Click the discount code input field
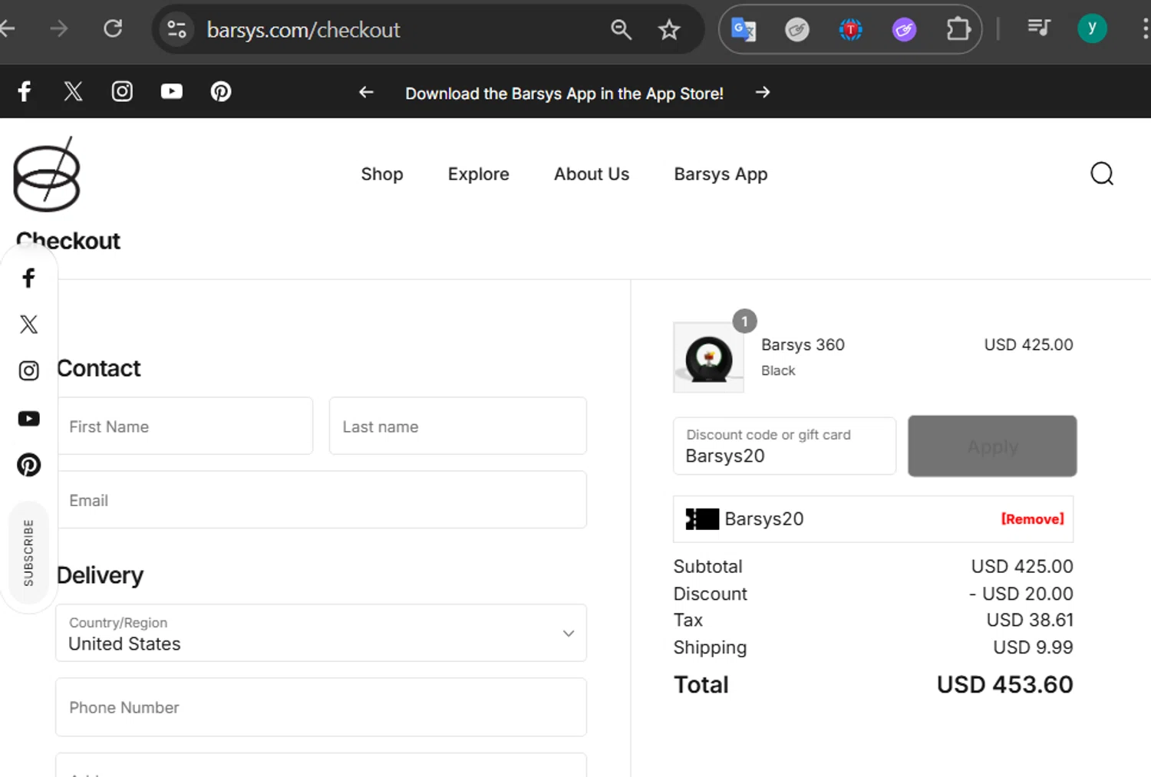This screenshot has height=777, width=1151. pos(784,446)
